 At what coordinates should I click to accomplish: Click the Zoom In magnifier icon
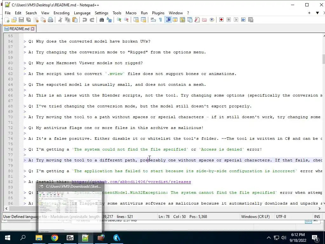pos(119,20)
